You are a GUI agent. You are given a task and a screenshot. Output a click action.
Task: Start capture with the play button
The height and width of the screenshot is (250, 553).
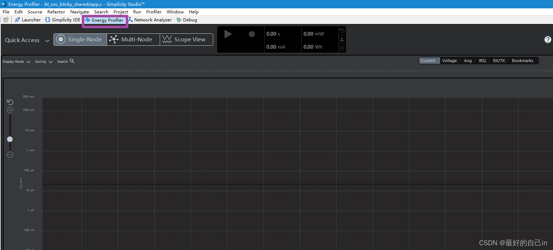tap(228, 34)
